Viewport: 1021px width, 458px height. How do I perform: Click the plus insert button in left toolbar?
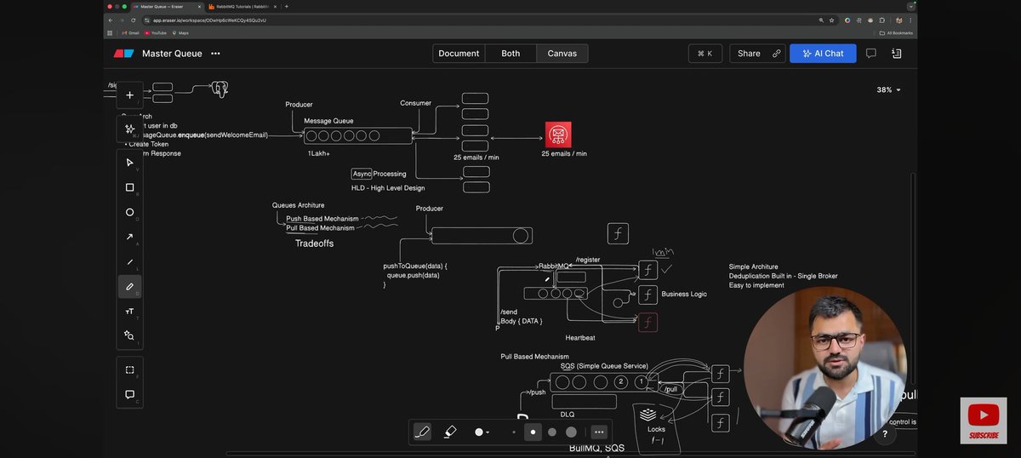(x=129, y=95)
